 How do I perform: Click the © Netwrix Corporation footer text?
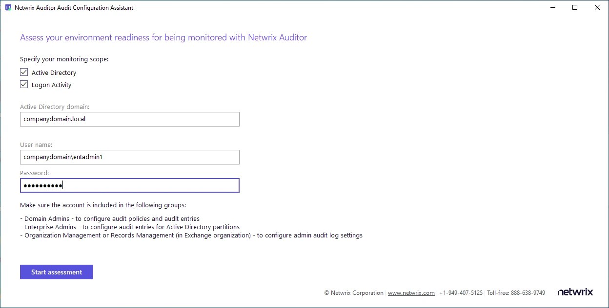353,292
